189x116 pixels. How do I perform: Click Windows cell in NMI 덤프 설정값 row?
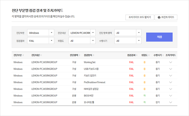click(x=18, y=89)
